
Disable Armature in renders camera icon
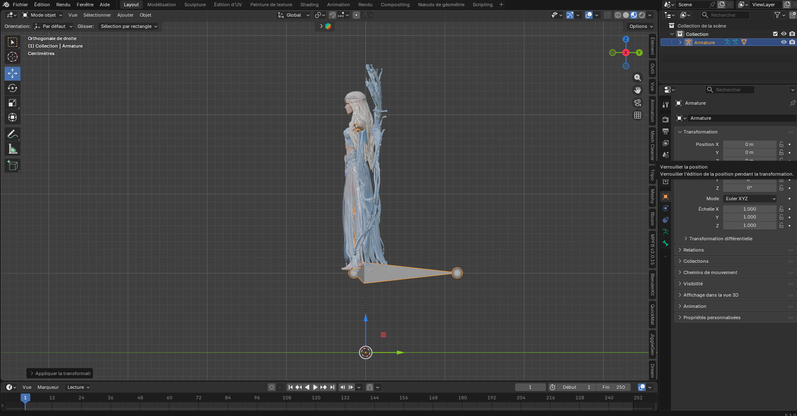(x=792, y=42)
